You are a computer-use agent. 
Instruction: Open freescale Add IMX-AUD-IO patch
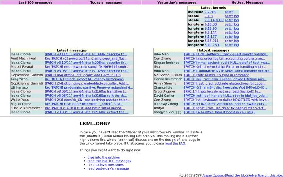[226, 87]
